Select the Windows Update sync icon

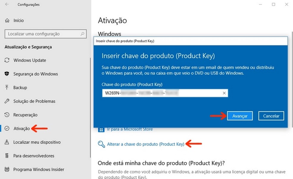pos(7,60)
